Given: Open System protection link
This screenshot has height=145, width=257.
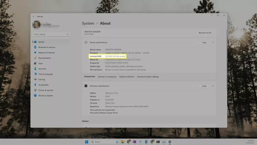Looking at the screenshot, I should coord(127,77).
